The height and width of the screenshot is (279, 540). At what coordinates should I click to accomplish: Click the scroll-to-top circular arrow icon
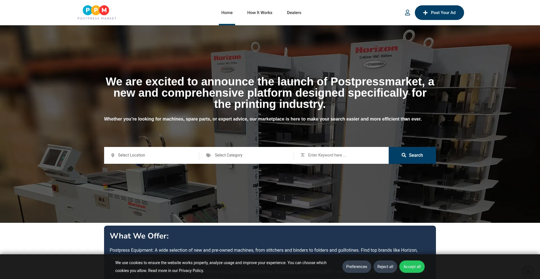pyautogui.click(x=528, y=271)
